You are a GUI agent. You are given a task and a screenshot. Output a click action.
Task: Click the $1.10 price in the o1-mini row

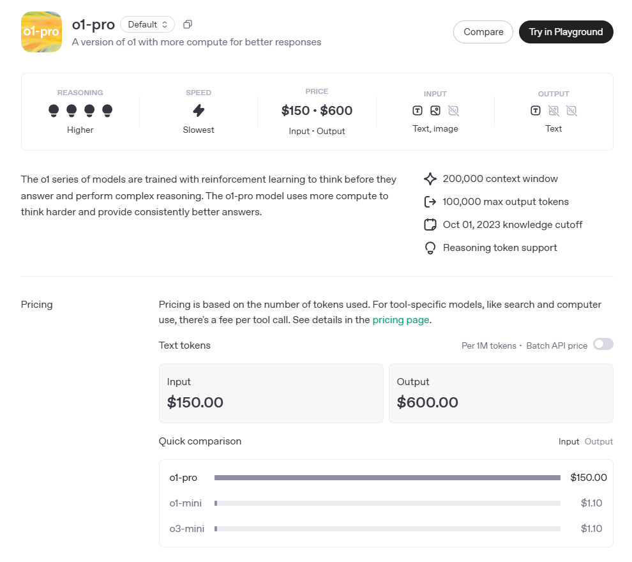coord(591,503)
